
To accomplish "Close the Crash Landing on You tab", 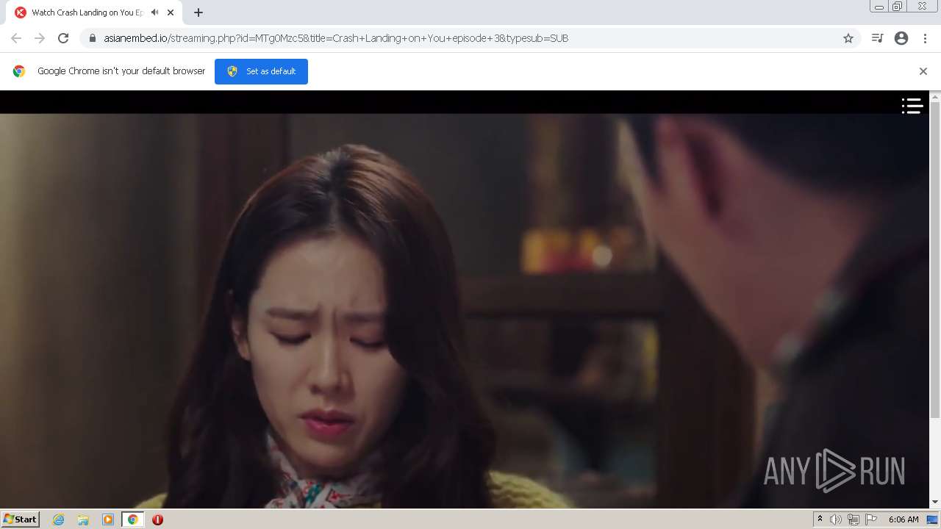I will (171, 12).
